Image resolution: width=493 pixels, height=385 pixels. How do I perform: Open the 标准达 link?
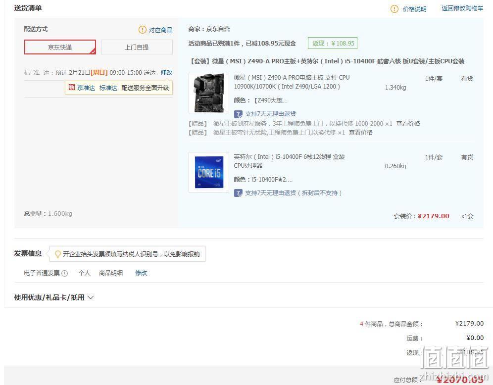point(108,88)
